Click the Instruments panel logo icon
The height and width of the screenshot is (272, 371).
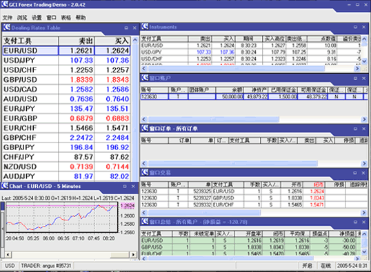pos(145,26)
